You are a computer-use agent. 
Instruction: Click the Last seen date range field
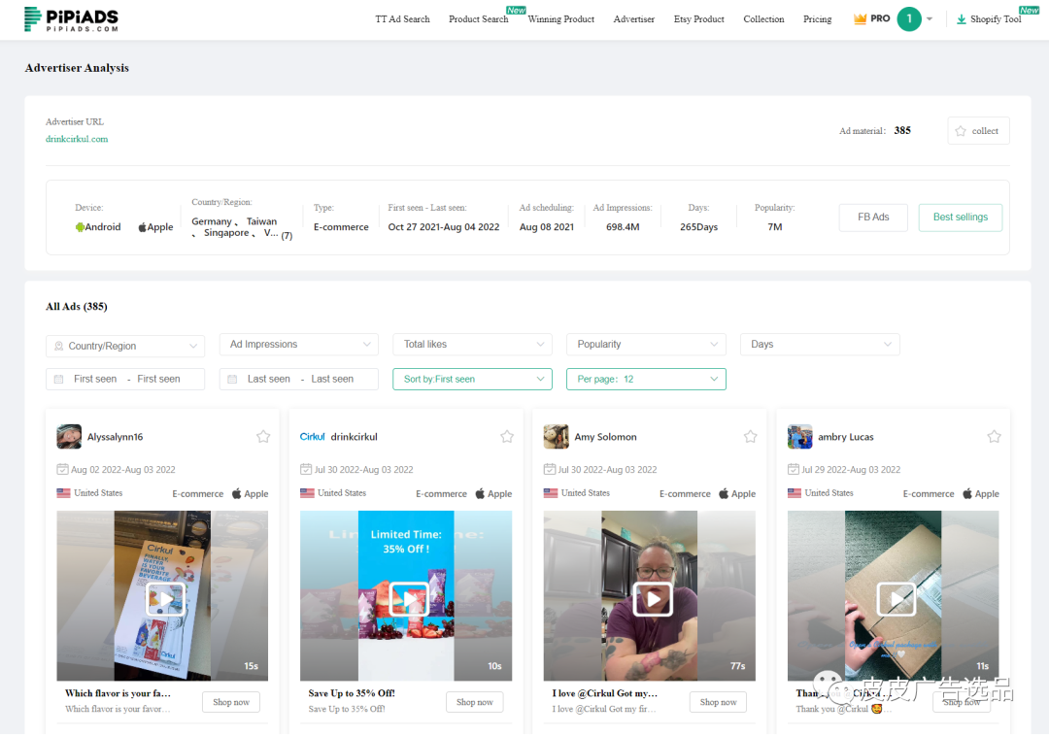(x=298, y=379)
